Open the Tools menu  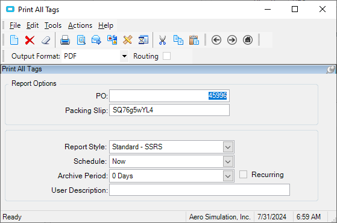53,25
